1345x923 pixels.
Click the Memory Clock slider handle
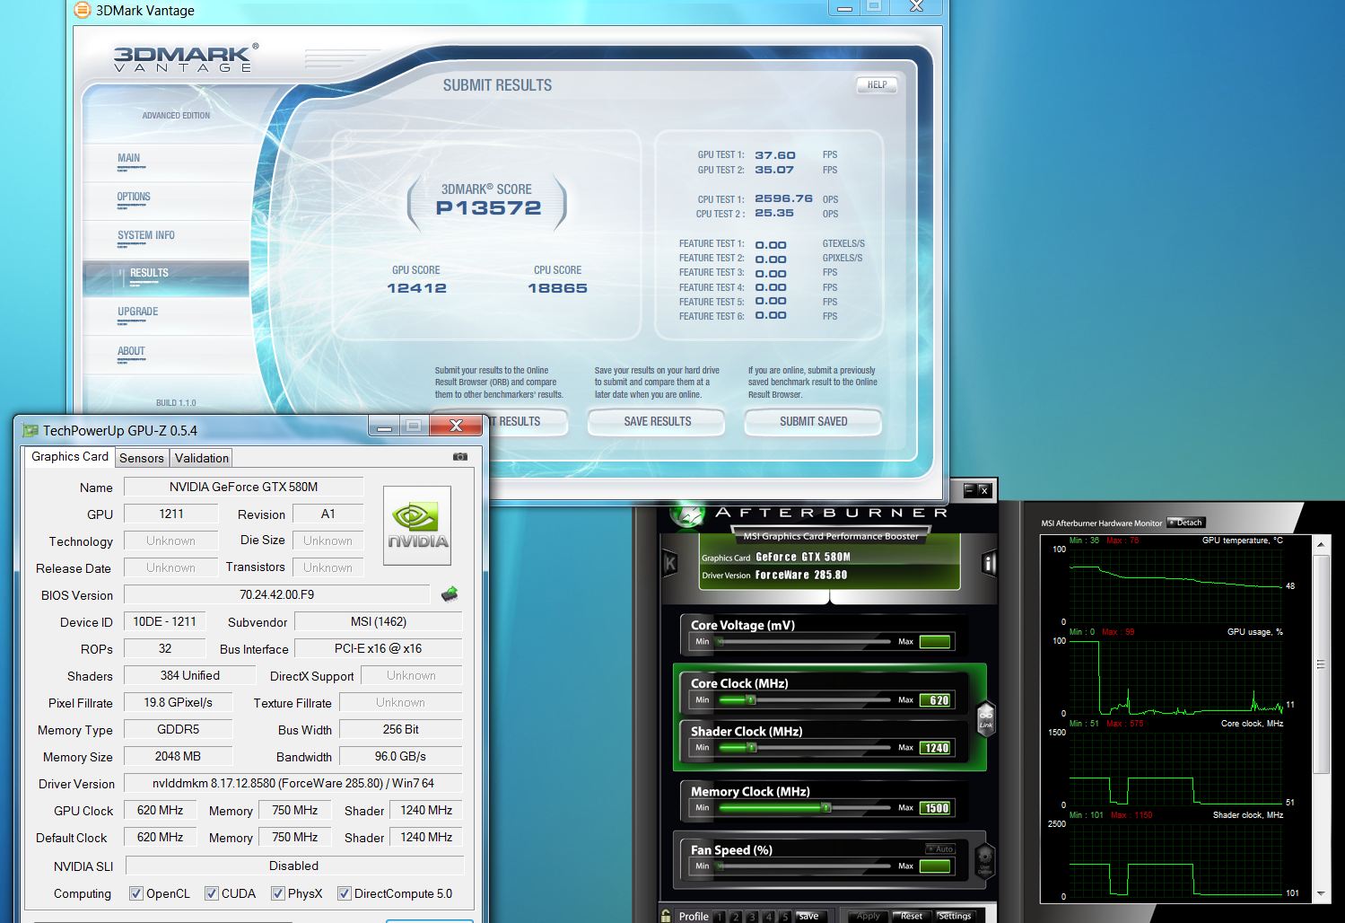tap(825, 807)
